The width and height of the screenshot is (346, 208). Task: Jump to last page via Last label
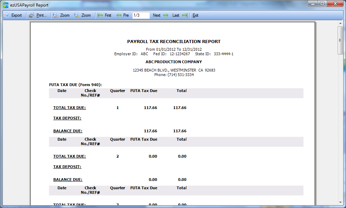(x=176, y=15)
